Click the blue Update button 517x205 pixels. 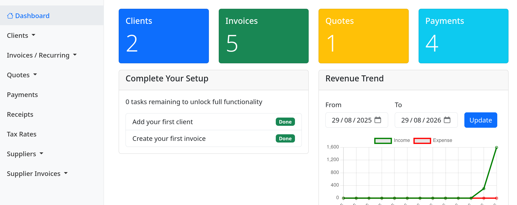[x=481, y=120]
